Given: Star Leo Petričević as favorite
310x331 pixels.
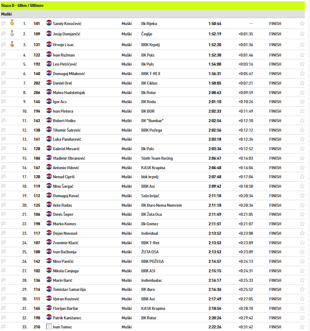Looking at the screenshot, I should (302, 64).
